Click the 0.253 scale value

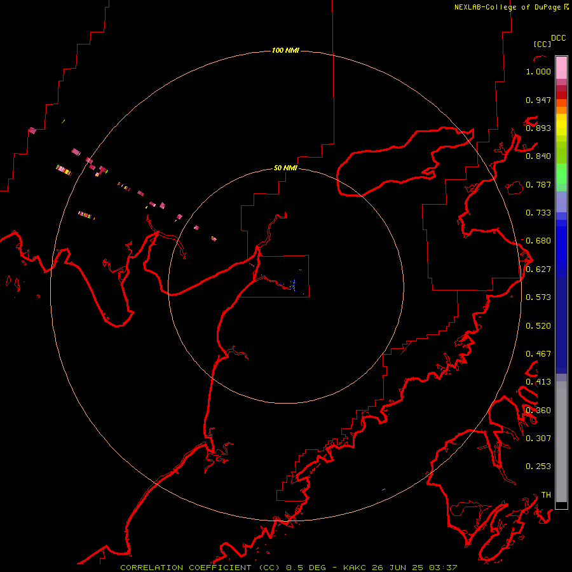538,466
